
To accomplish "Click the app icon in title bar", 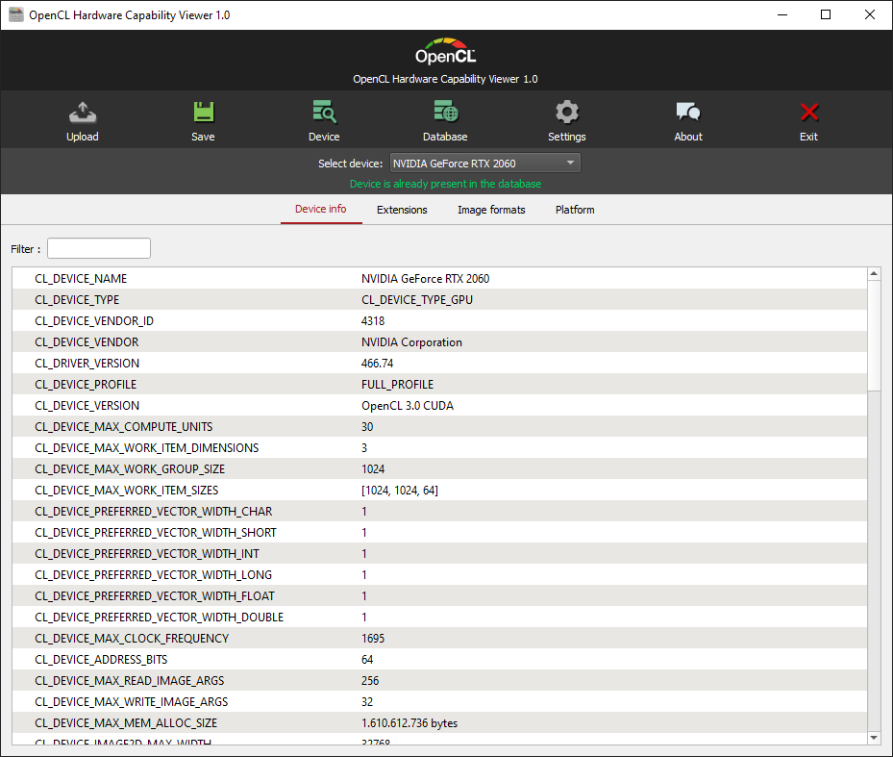I will 16,14.
